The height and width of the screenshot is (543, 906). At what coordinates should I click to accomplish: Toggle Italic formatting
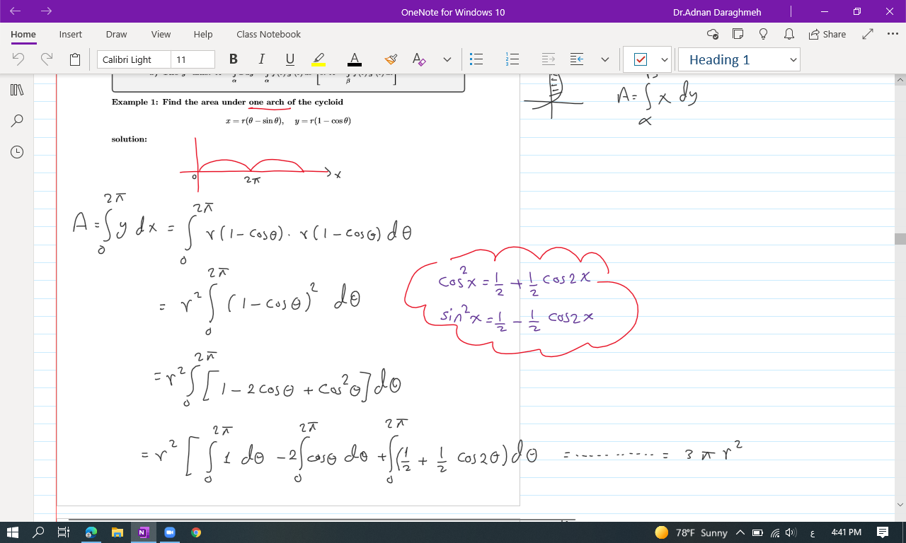tap(262, 59)
